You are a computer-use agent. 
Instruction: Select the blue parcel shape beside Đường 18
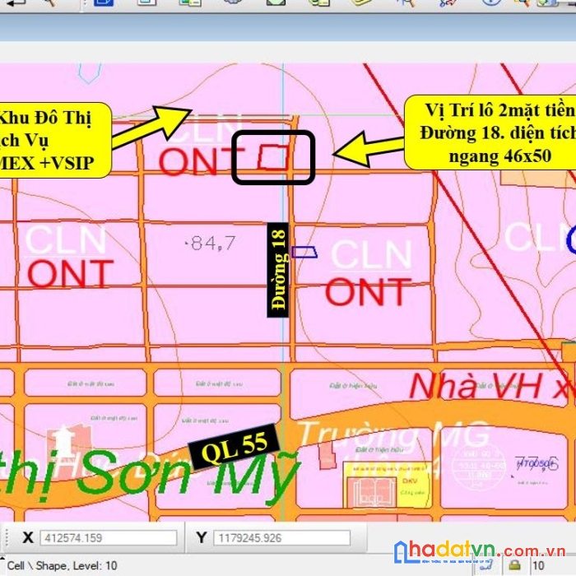304,252
